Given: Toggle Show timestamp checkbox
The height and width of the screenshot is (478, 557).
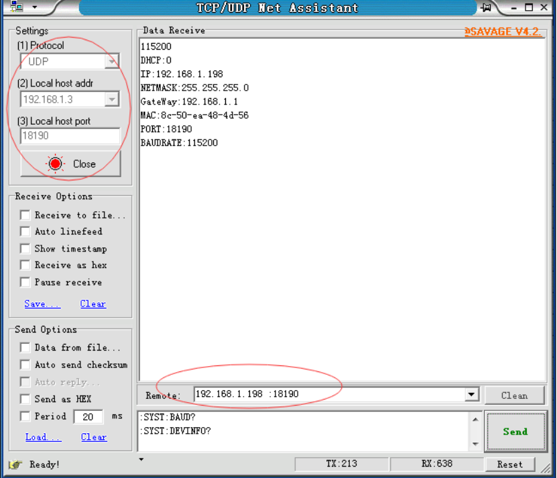Looking at the screenshot, I should point(25,249).
